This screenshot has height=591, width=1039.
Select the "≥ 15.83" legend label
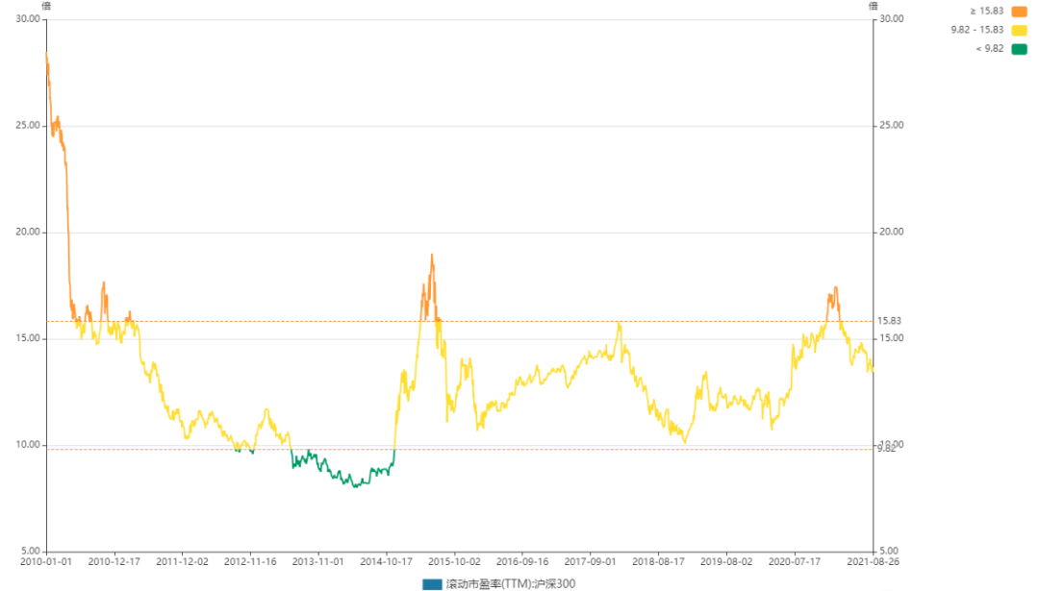click(x=987, y=12)
